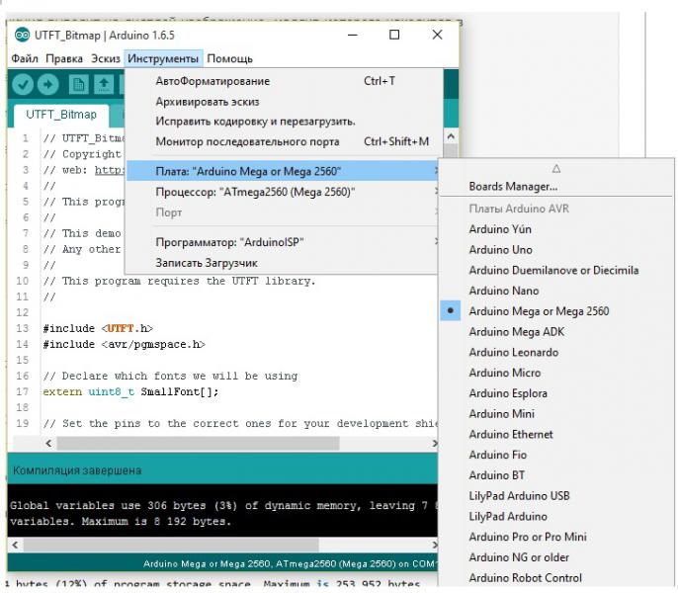Click the console horizontal scrollbar thumb
This screenshot has height=593, width=678.
(x=171, y=545)
